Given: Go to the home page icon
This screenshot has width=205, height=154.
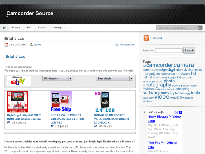Looking at the screenshot, I should pyautogui.click(x=4, y=28).
